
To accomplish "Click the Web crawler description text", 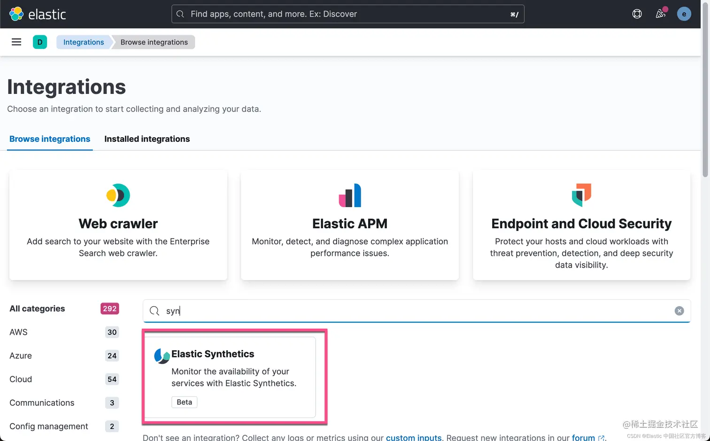I will coord(118,247).
